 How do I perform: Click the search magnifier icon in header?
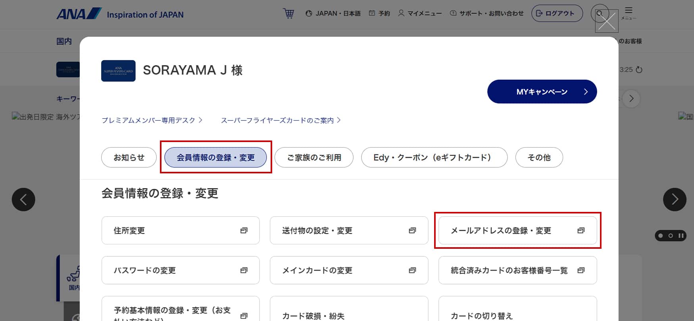(x=599, y=13)
